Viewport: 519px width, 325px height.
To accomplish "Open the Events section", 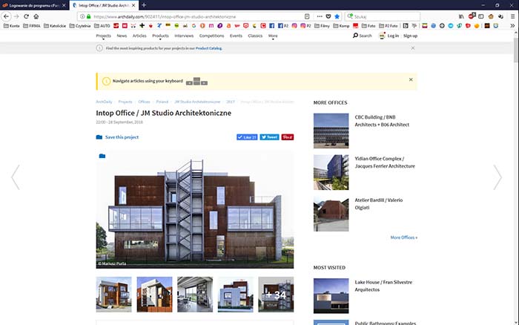I will coord(236,36).
